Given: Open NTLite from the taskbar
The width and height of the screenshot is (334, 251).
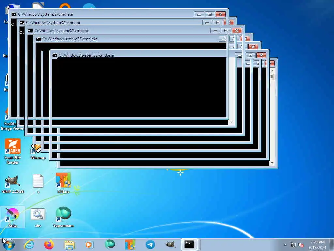Looking at the screenshot, I should click(130, 244).
